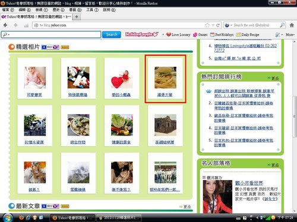Screen dimensions: 297x222
Task: Open the crown top-ranked subscription link
Action: [x=244, y=93]
